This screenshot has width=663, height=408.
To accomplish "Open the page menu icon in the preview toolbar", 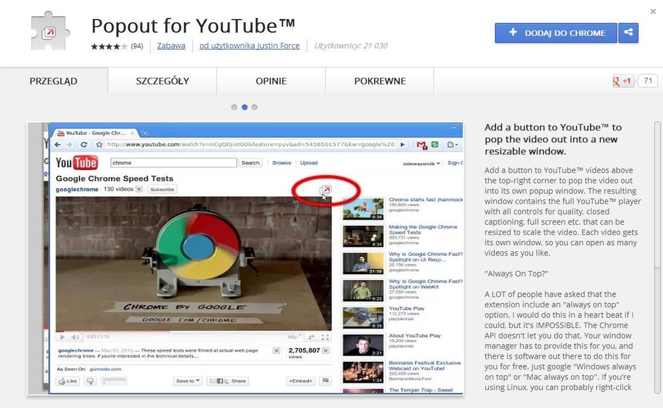I will (452, 145).
